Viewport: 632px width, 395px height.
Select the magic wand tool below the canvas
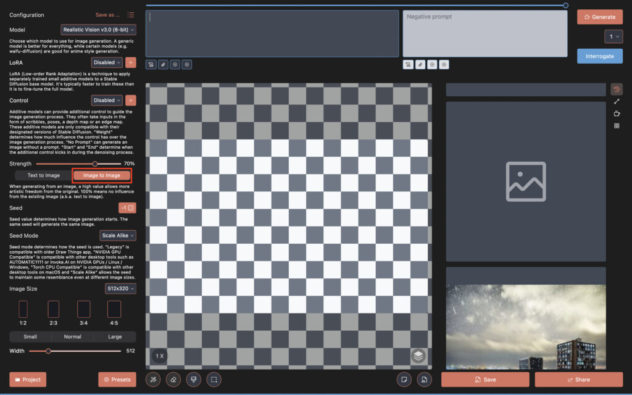coord(153,380)
